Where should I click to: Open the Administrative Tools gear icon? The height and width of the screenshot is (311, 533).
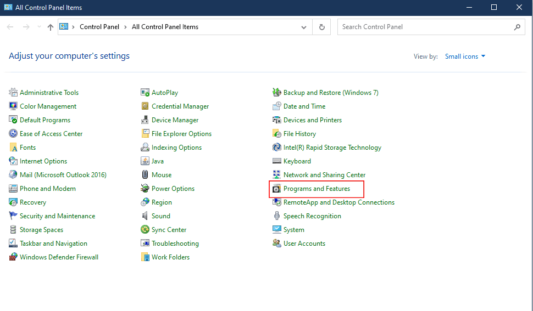click(x=13, y=92)
